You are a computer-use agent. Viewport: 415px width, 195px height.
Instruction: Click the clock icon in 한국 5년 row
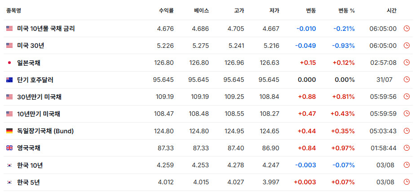tap(406, 182)
